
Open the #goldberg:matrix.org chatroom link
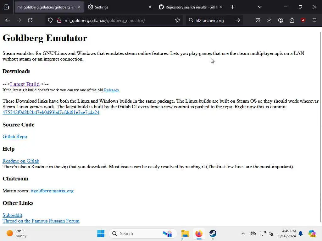52,191
